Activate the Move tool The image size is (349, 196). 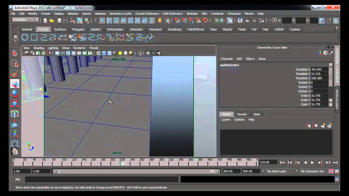15,84
